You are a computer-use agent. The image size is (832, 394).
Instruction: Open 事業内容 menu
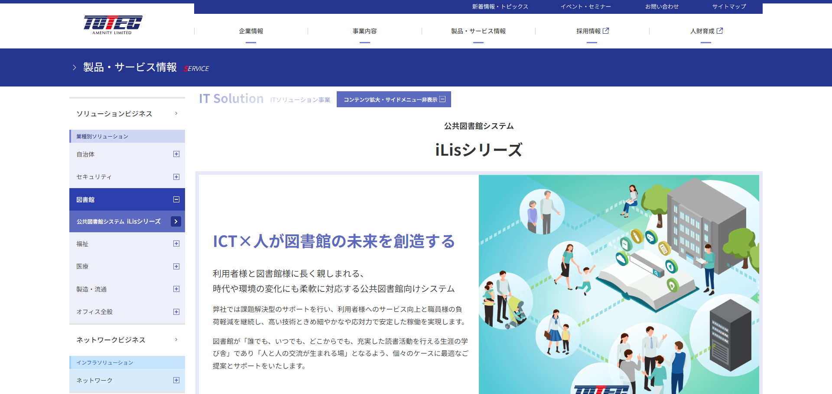364,31
